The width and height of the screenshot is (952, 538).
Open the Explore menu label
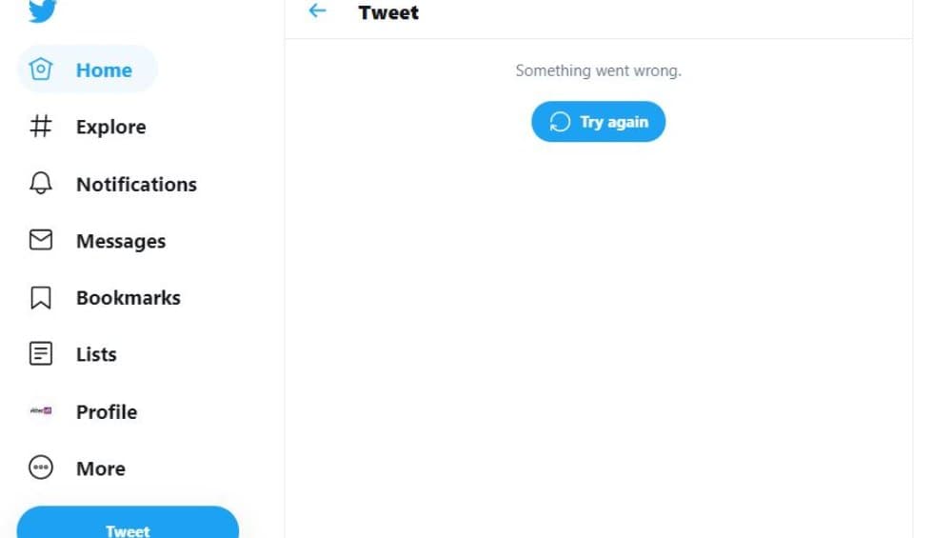[111, 127]
